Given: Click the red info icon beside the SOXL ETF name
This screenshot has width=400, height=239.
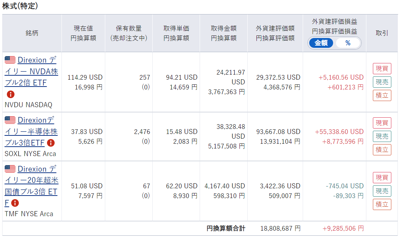Looking at the screenshot, I should click(x=51, y=143).
